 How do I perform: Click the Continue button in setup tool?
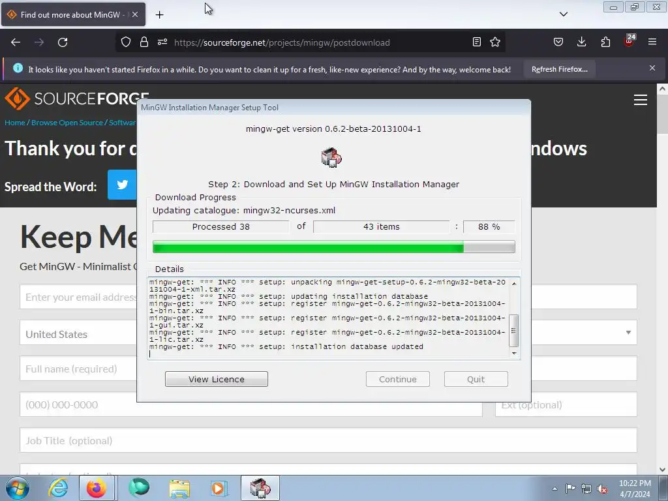[x=397, y=379]
